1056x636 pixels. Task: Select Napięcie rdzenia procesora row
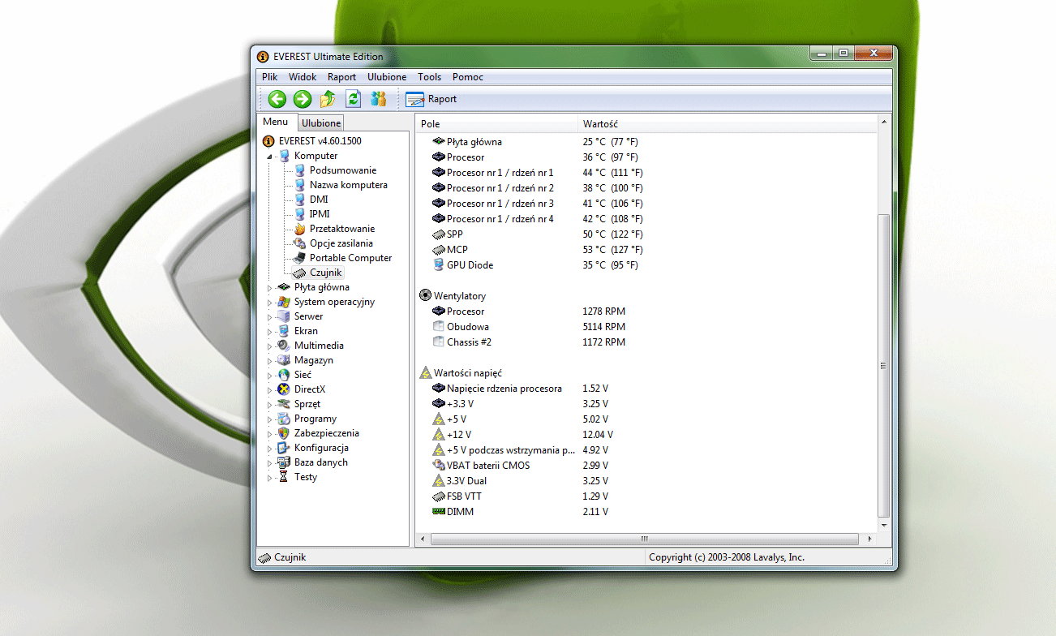[x=646, y=389]
